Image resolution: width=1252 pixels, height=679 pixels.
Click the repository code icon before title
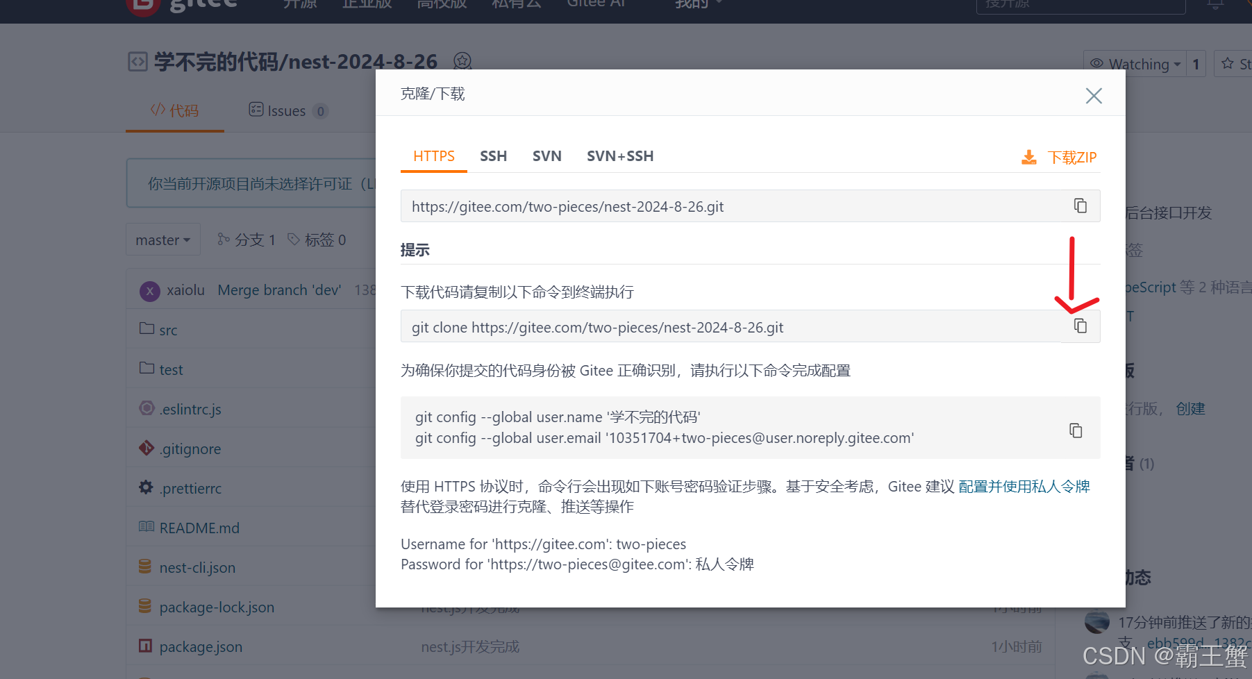[138, 62]
